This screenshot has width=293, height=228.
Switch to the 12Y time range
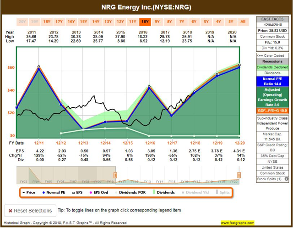(120, 22)
